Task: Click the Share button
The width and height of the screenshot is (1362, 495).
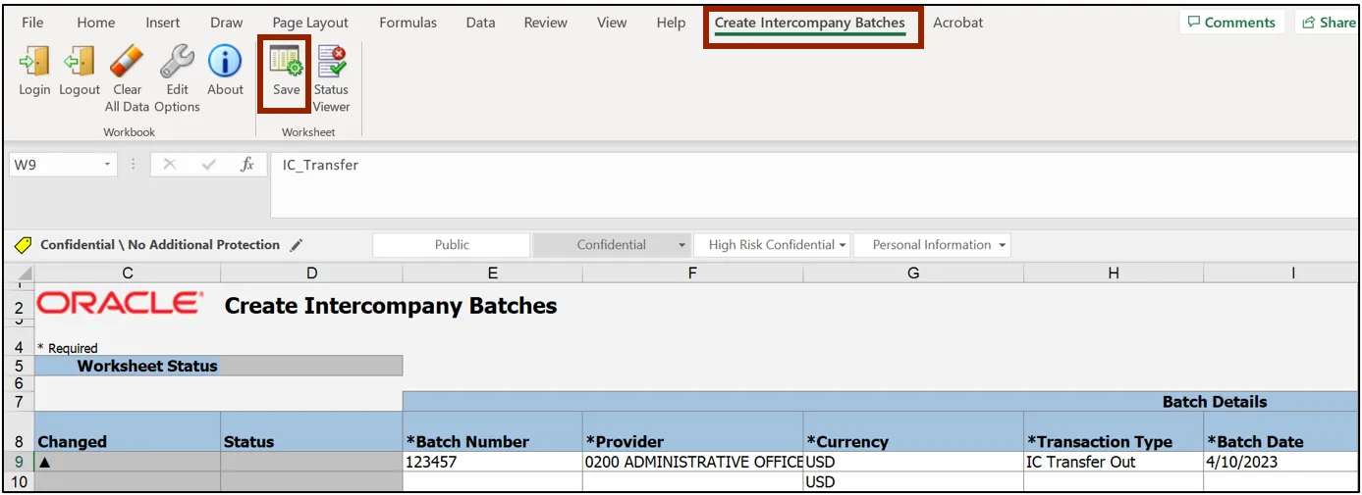Action: point(1328,23)
